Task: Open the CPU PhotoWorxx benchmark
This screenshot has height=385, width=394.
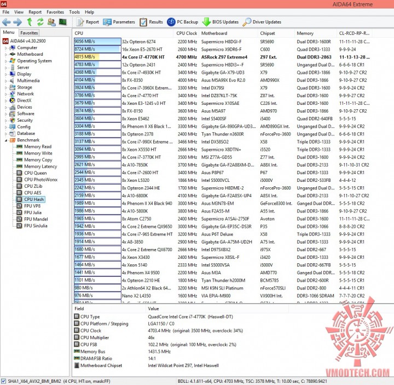Action: pos(40,180)
